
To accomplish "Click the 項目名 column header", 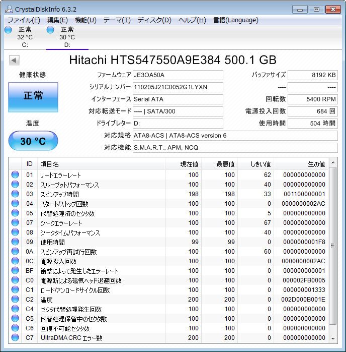I will (x=101, y=164).
